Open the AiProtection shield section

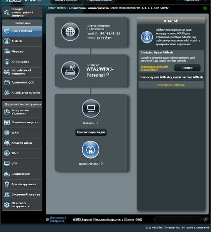tap(22, 62)
